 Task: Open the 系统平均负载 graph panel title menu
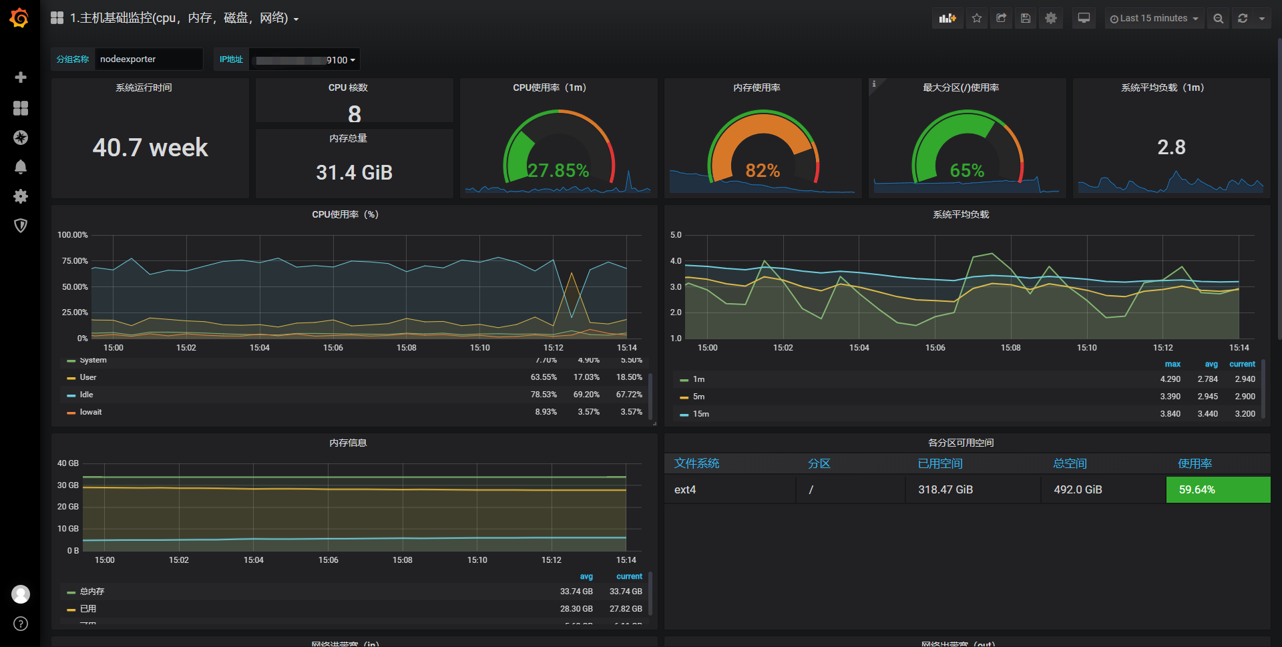pyautogui.click(x=961, y=214)
